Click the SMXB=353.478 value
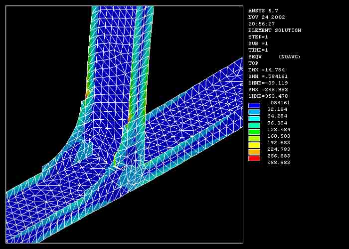349x249 pixels. point(268,96)
